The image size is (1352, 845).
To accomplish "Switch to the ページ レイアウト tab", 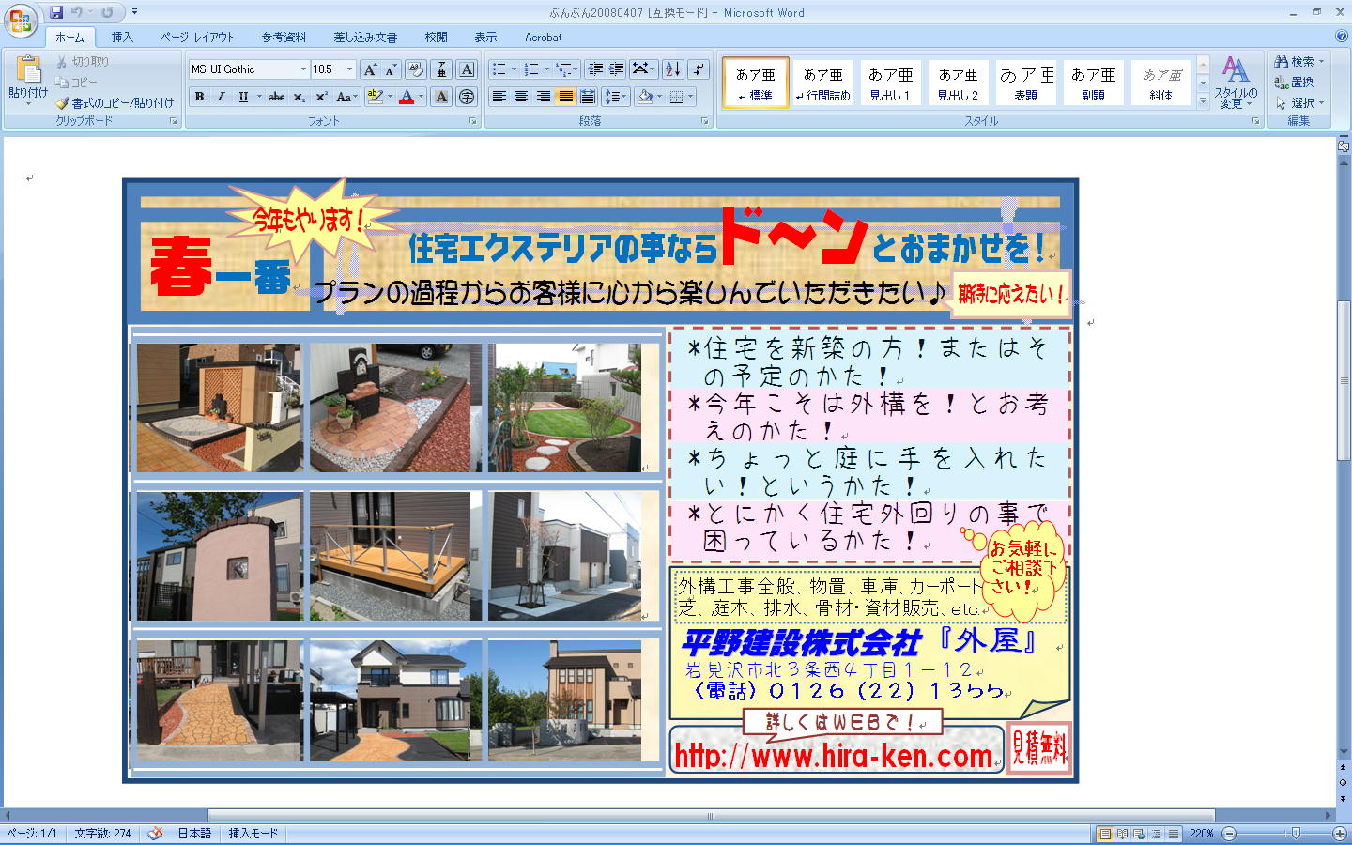I will pos(197,38).
